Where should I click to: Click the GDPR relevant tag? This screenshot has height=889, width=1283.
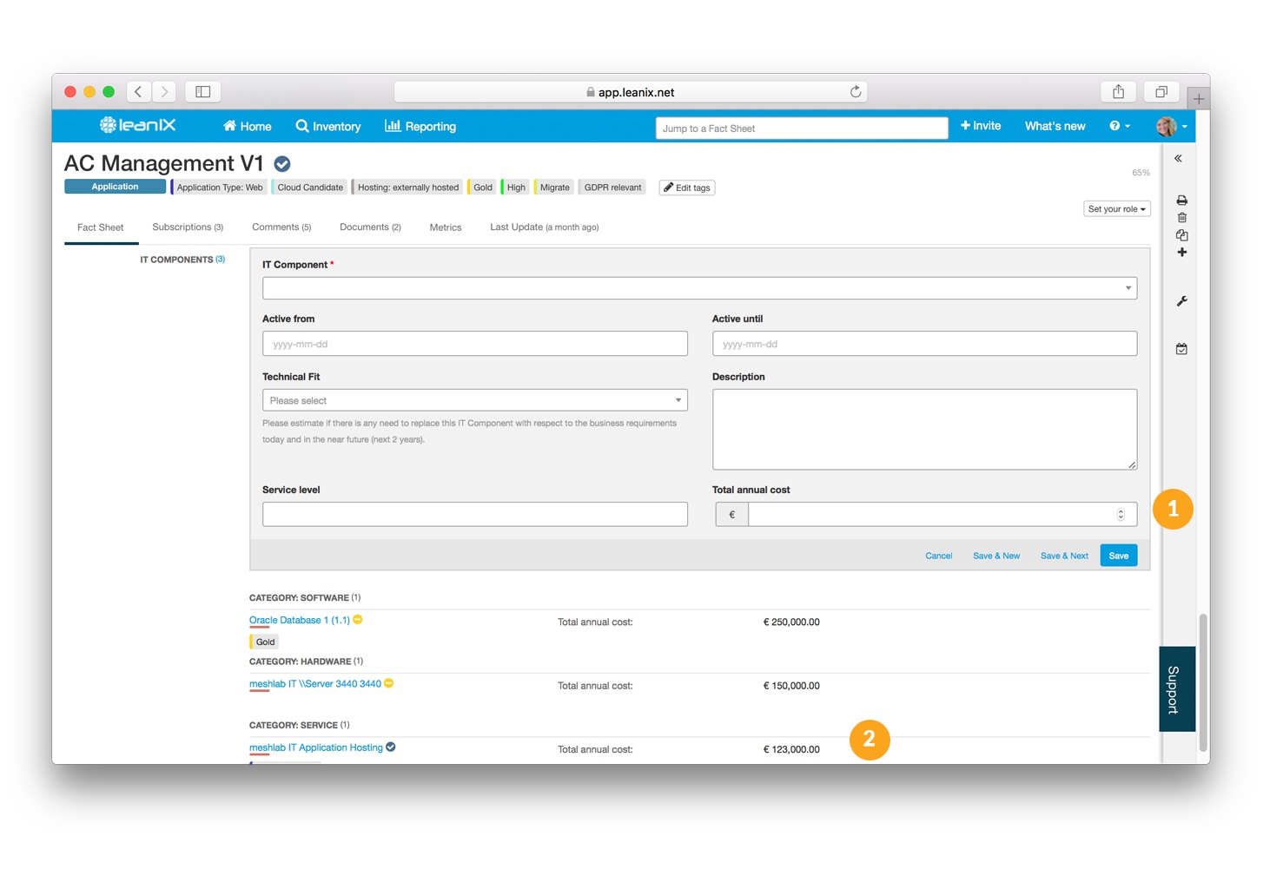pos(612,188)
